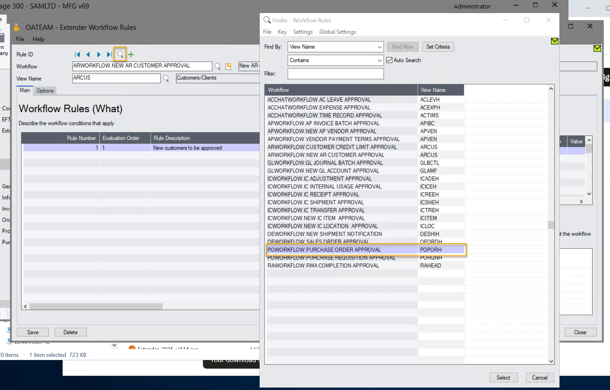Click the Set Criteria button

[x=438, y=47]
